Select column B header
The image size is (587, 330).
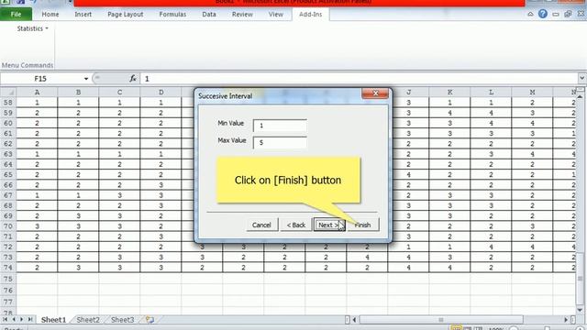(78, 92)
